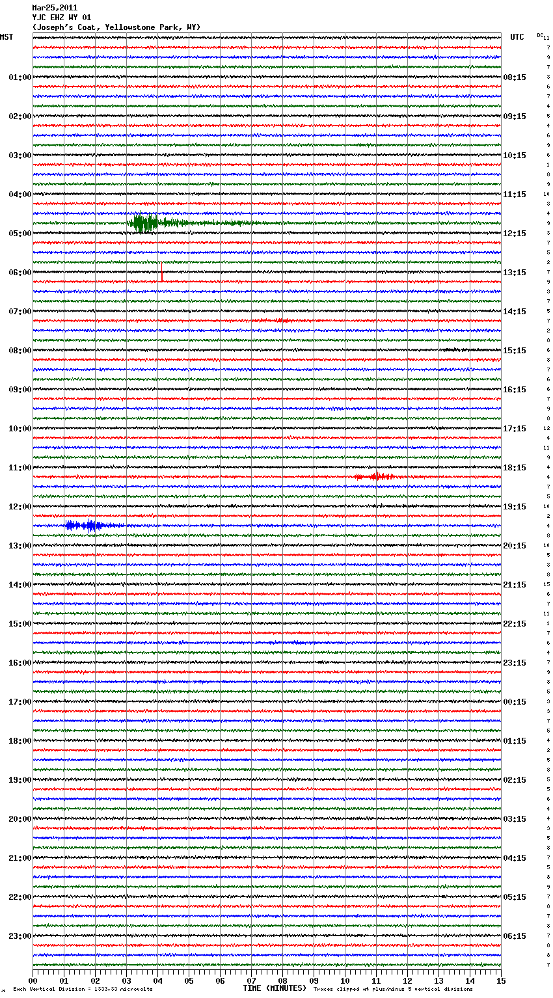Viewport: 553px width, 998px height.
Task: Click the red vertical spike near 06:00
Action: click(161, 272)
